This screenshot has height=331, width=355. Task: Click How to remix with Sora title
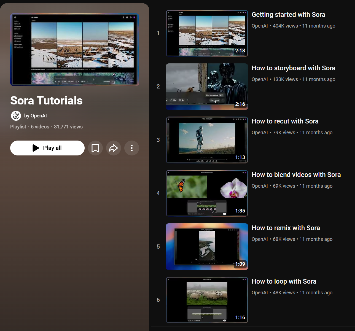(x=286, y=228)
